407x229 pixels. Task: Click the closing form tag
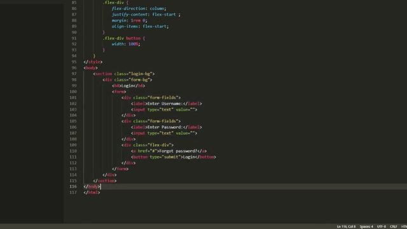(120, 169)
